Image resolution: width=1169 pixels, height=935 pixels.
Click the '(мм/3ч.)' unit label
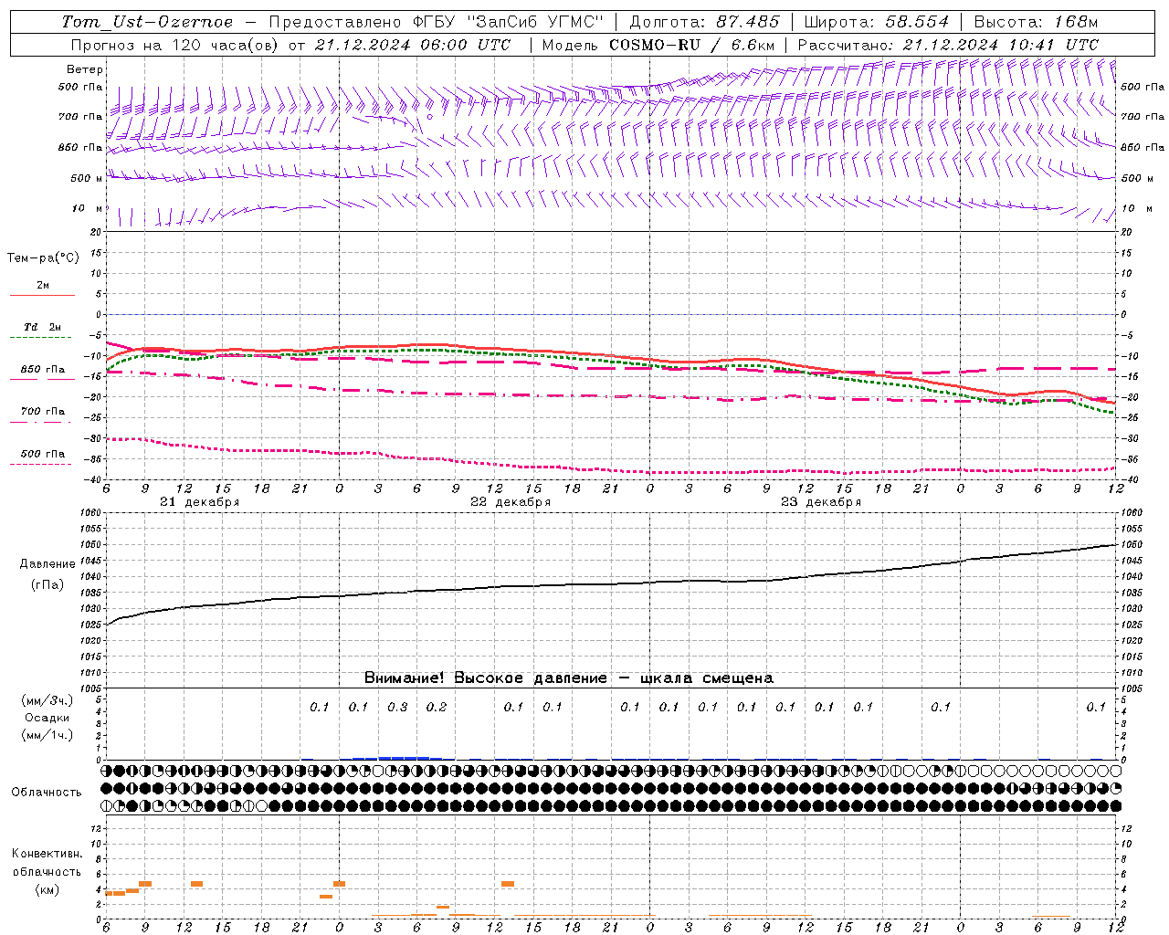[47, 700]
